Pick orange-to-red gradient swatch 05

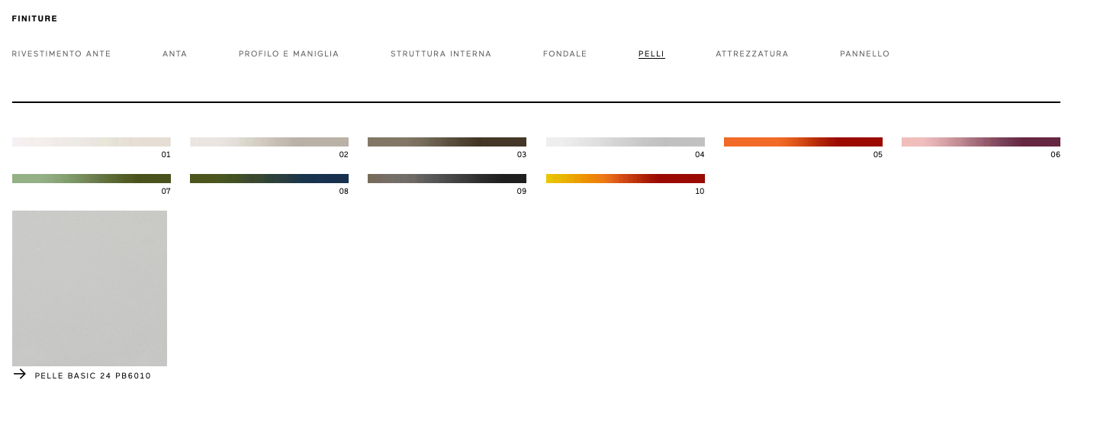pyautogui.click(x=803, y=142)
